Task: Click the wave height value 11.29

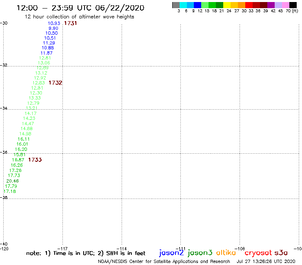Action: pos(49,43)
